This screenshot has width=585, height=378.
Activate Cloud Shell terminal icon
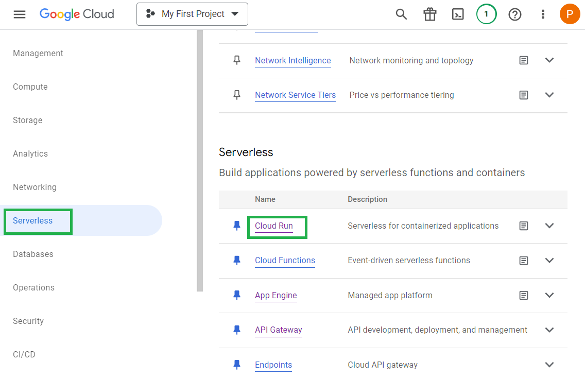458,14
